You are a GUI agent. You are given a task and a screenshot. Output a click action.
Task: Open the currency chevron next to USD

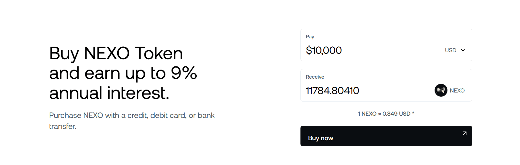[463, 50]
